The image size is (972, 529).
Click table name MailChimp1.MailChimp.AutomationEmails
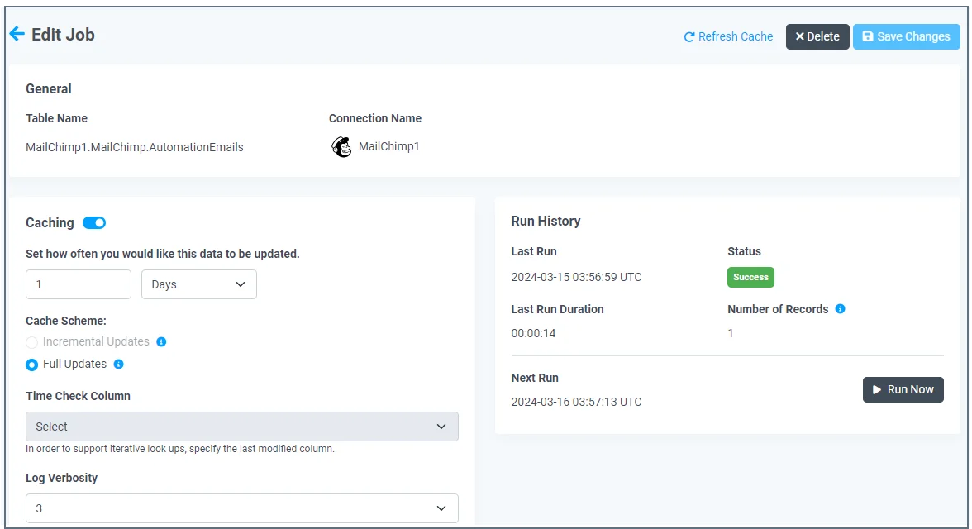point(135,147)
